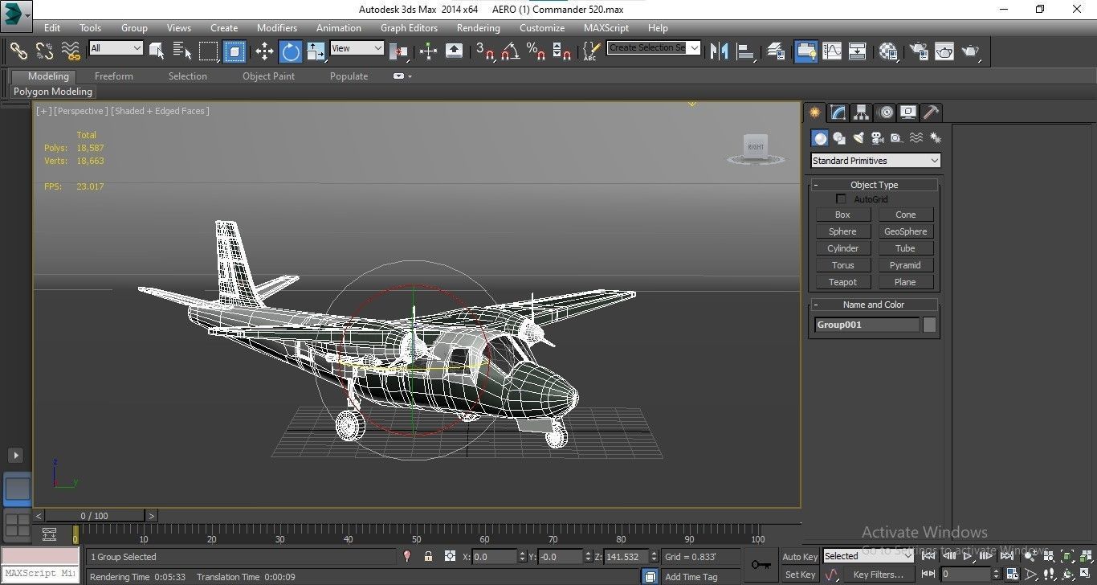The width and height of the screenshot is (1097, 585).
Task: Open the Schematic View icon
Action: pos(858,51)
